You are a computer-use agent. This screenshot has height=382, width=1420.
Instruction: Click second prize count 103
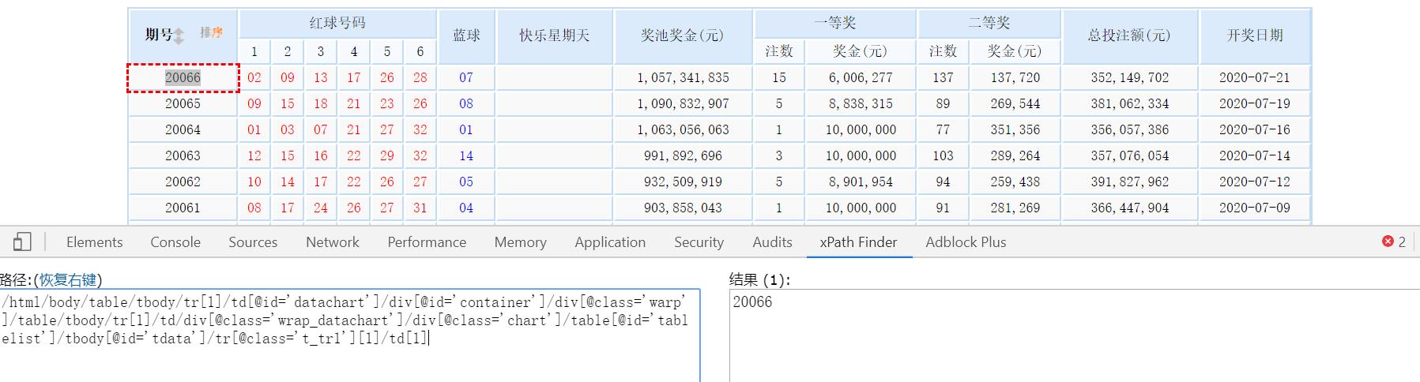pyautogui.click(x=943, y=155)
